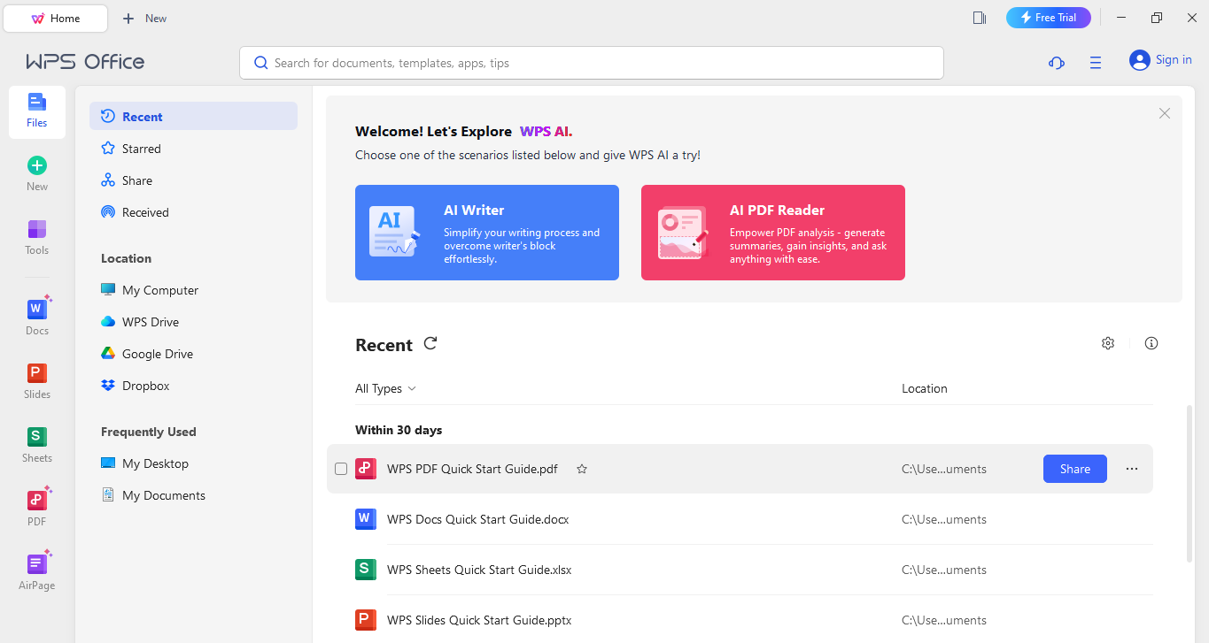Open a New tab
The image size is (1209, 643).
pyautogui.click(x=145, y=18)
